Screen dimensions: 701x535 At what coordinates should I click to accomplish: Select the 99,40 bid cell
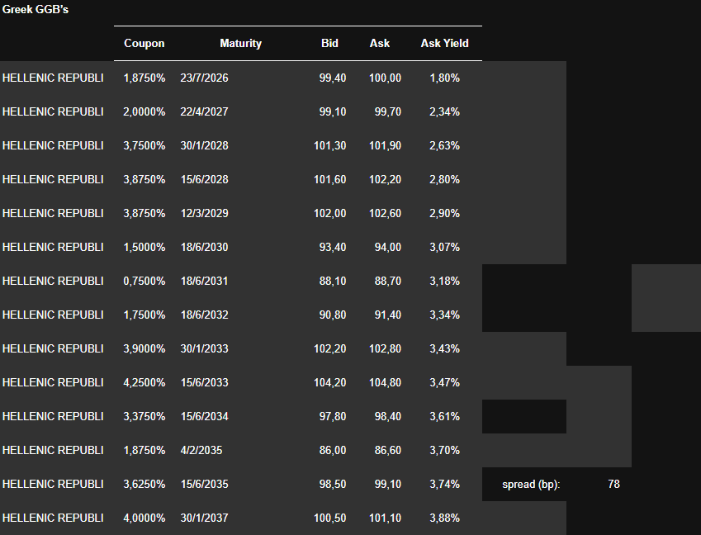(x=333, y=78)
